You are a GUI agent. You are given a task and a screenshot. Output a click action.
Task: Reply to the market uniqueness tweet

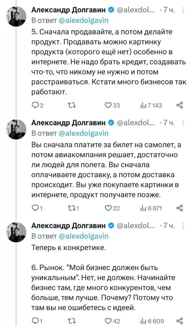(36, 321)
